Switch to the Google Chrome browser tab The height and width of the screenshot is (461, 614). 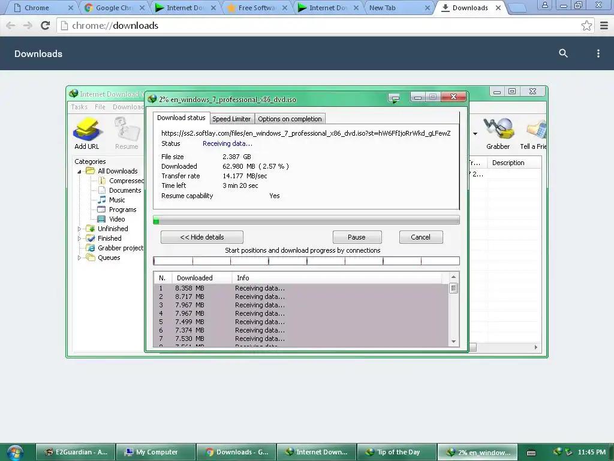click(x=113, y=7)
